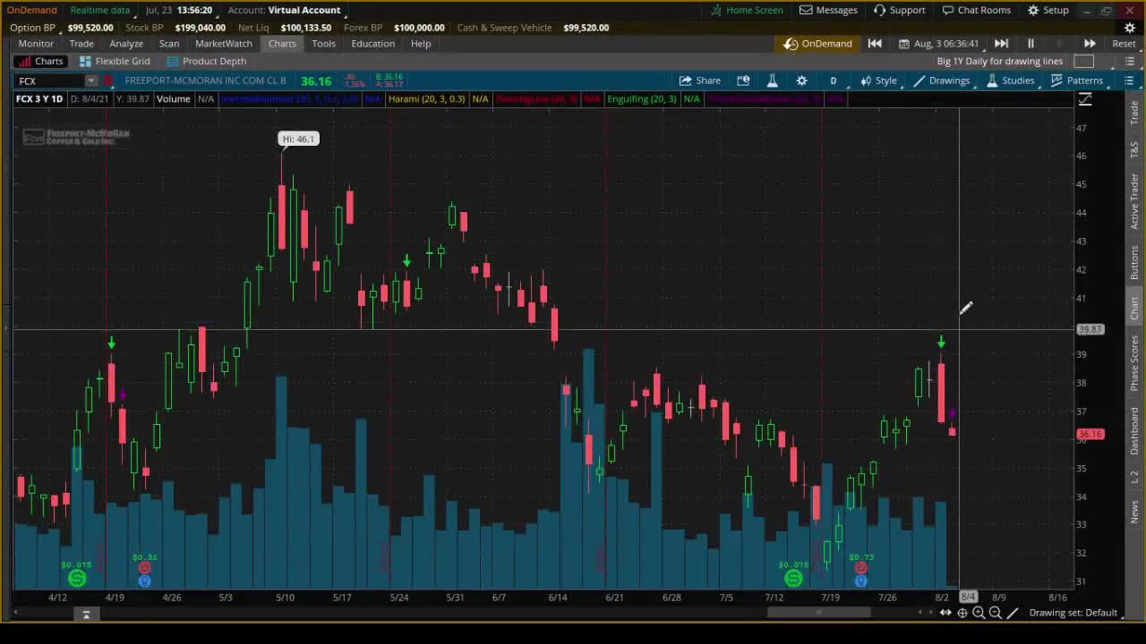This screenshot has width=1146, height=644.
Task: Expand the symbol selector dropdown arrow
Action: [x=90, y=80]
